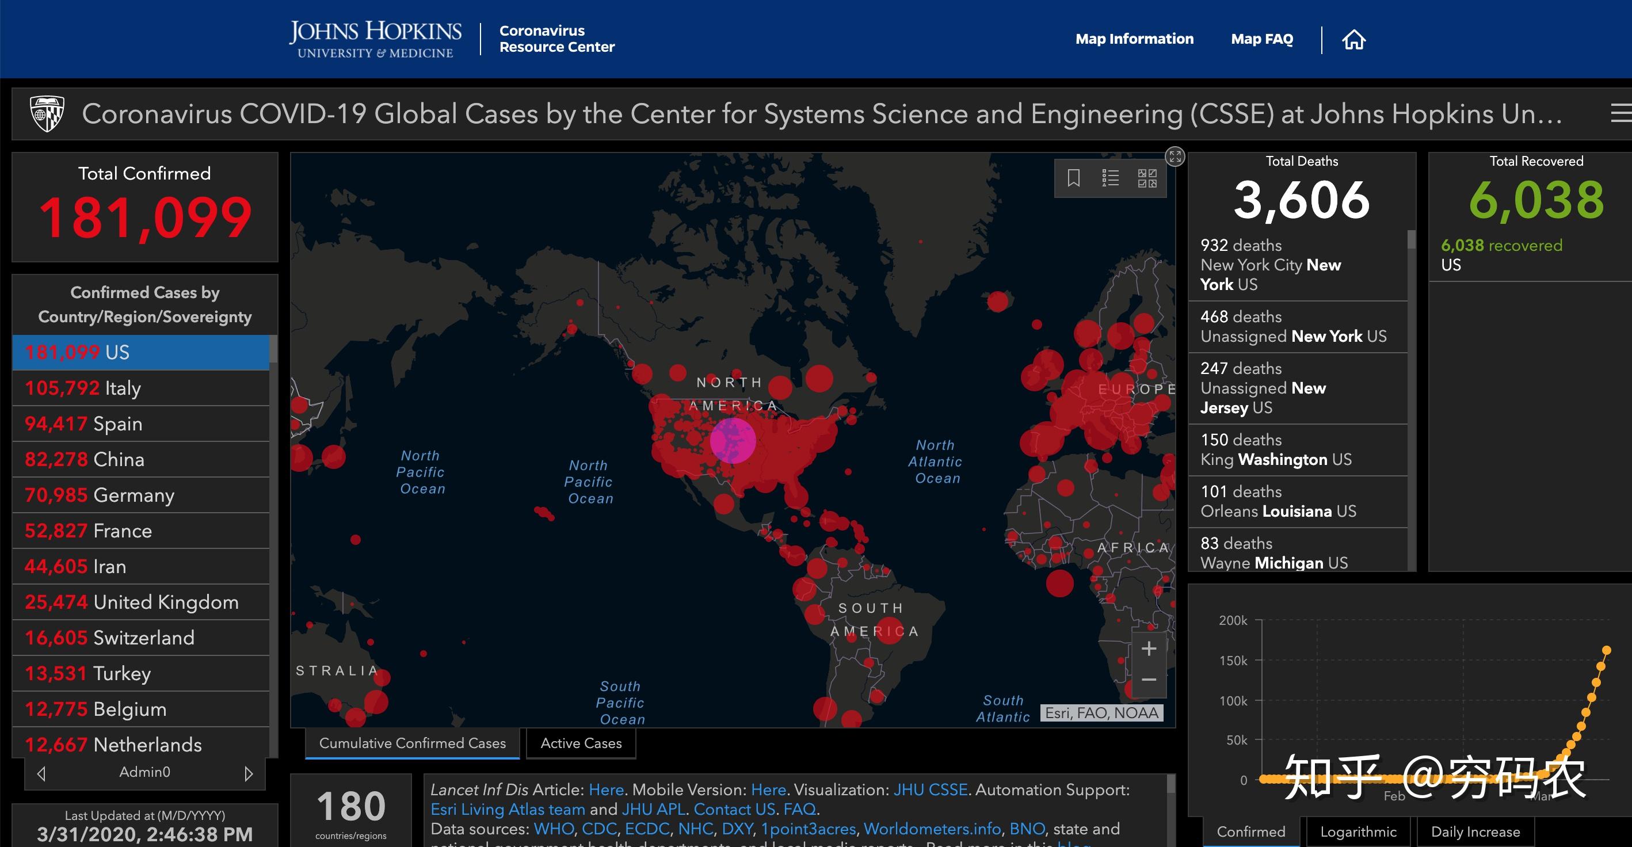The image size is (1632, 847).
Task: Select the 105,792 Italy row
Action: click(x=140, y=388)
